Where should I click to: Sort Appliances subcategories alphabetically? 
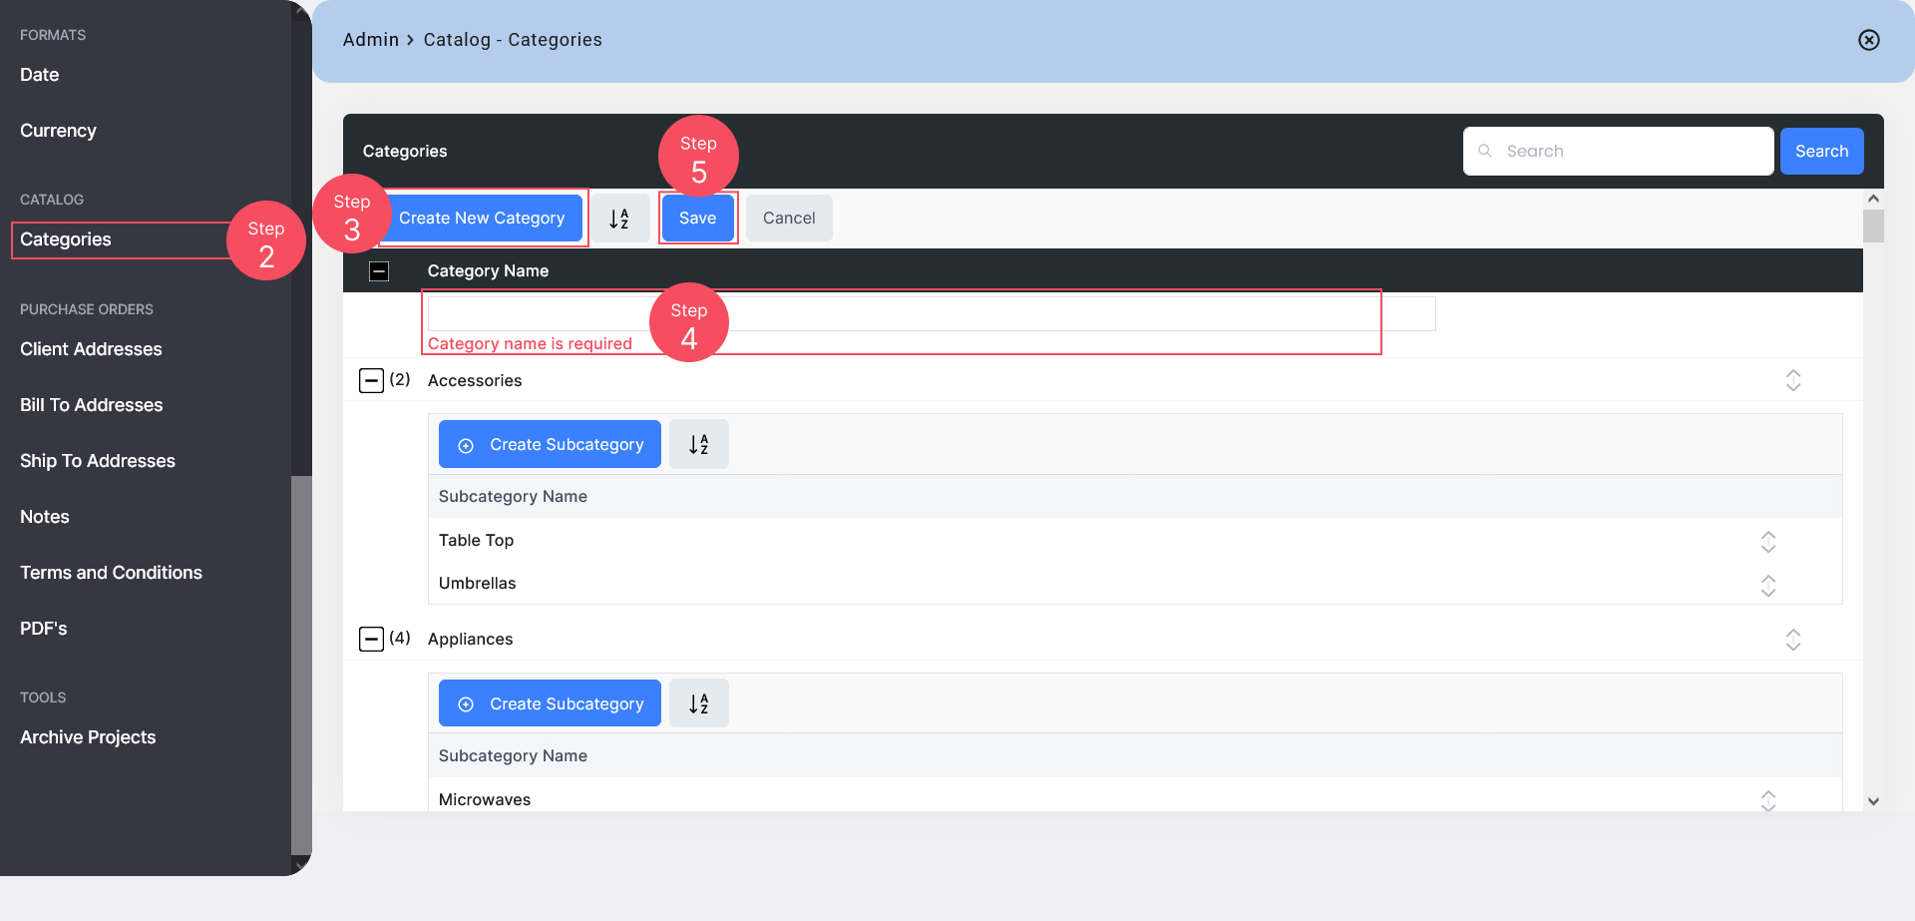(699, 704)
